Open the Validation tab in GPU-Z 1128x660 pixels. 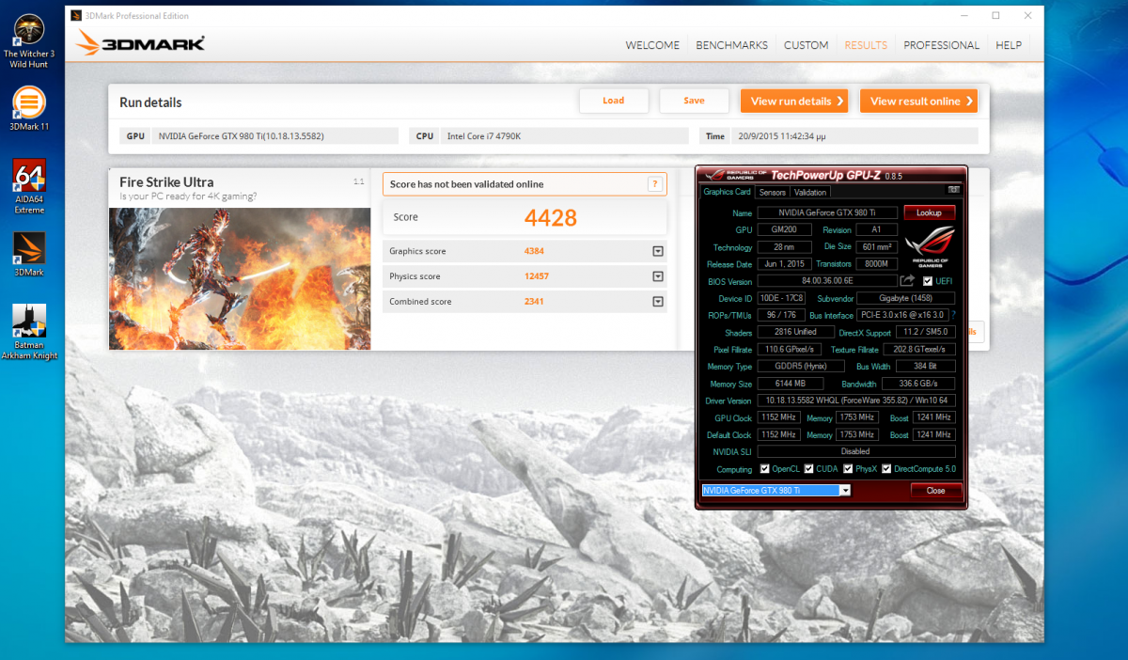(x=810, y=192)
